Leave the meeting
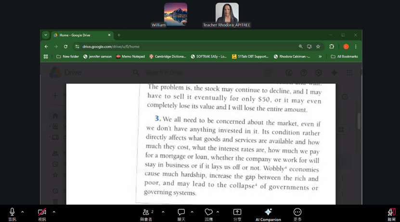This screenshot has height=222, width=400. click(x=392, y=214)
